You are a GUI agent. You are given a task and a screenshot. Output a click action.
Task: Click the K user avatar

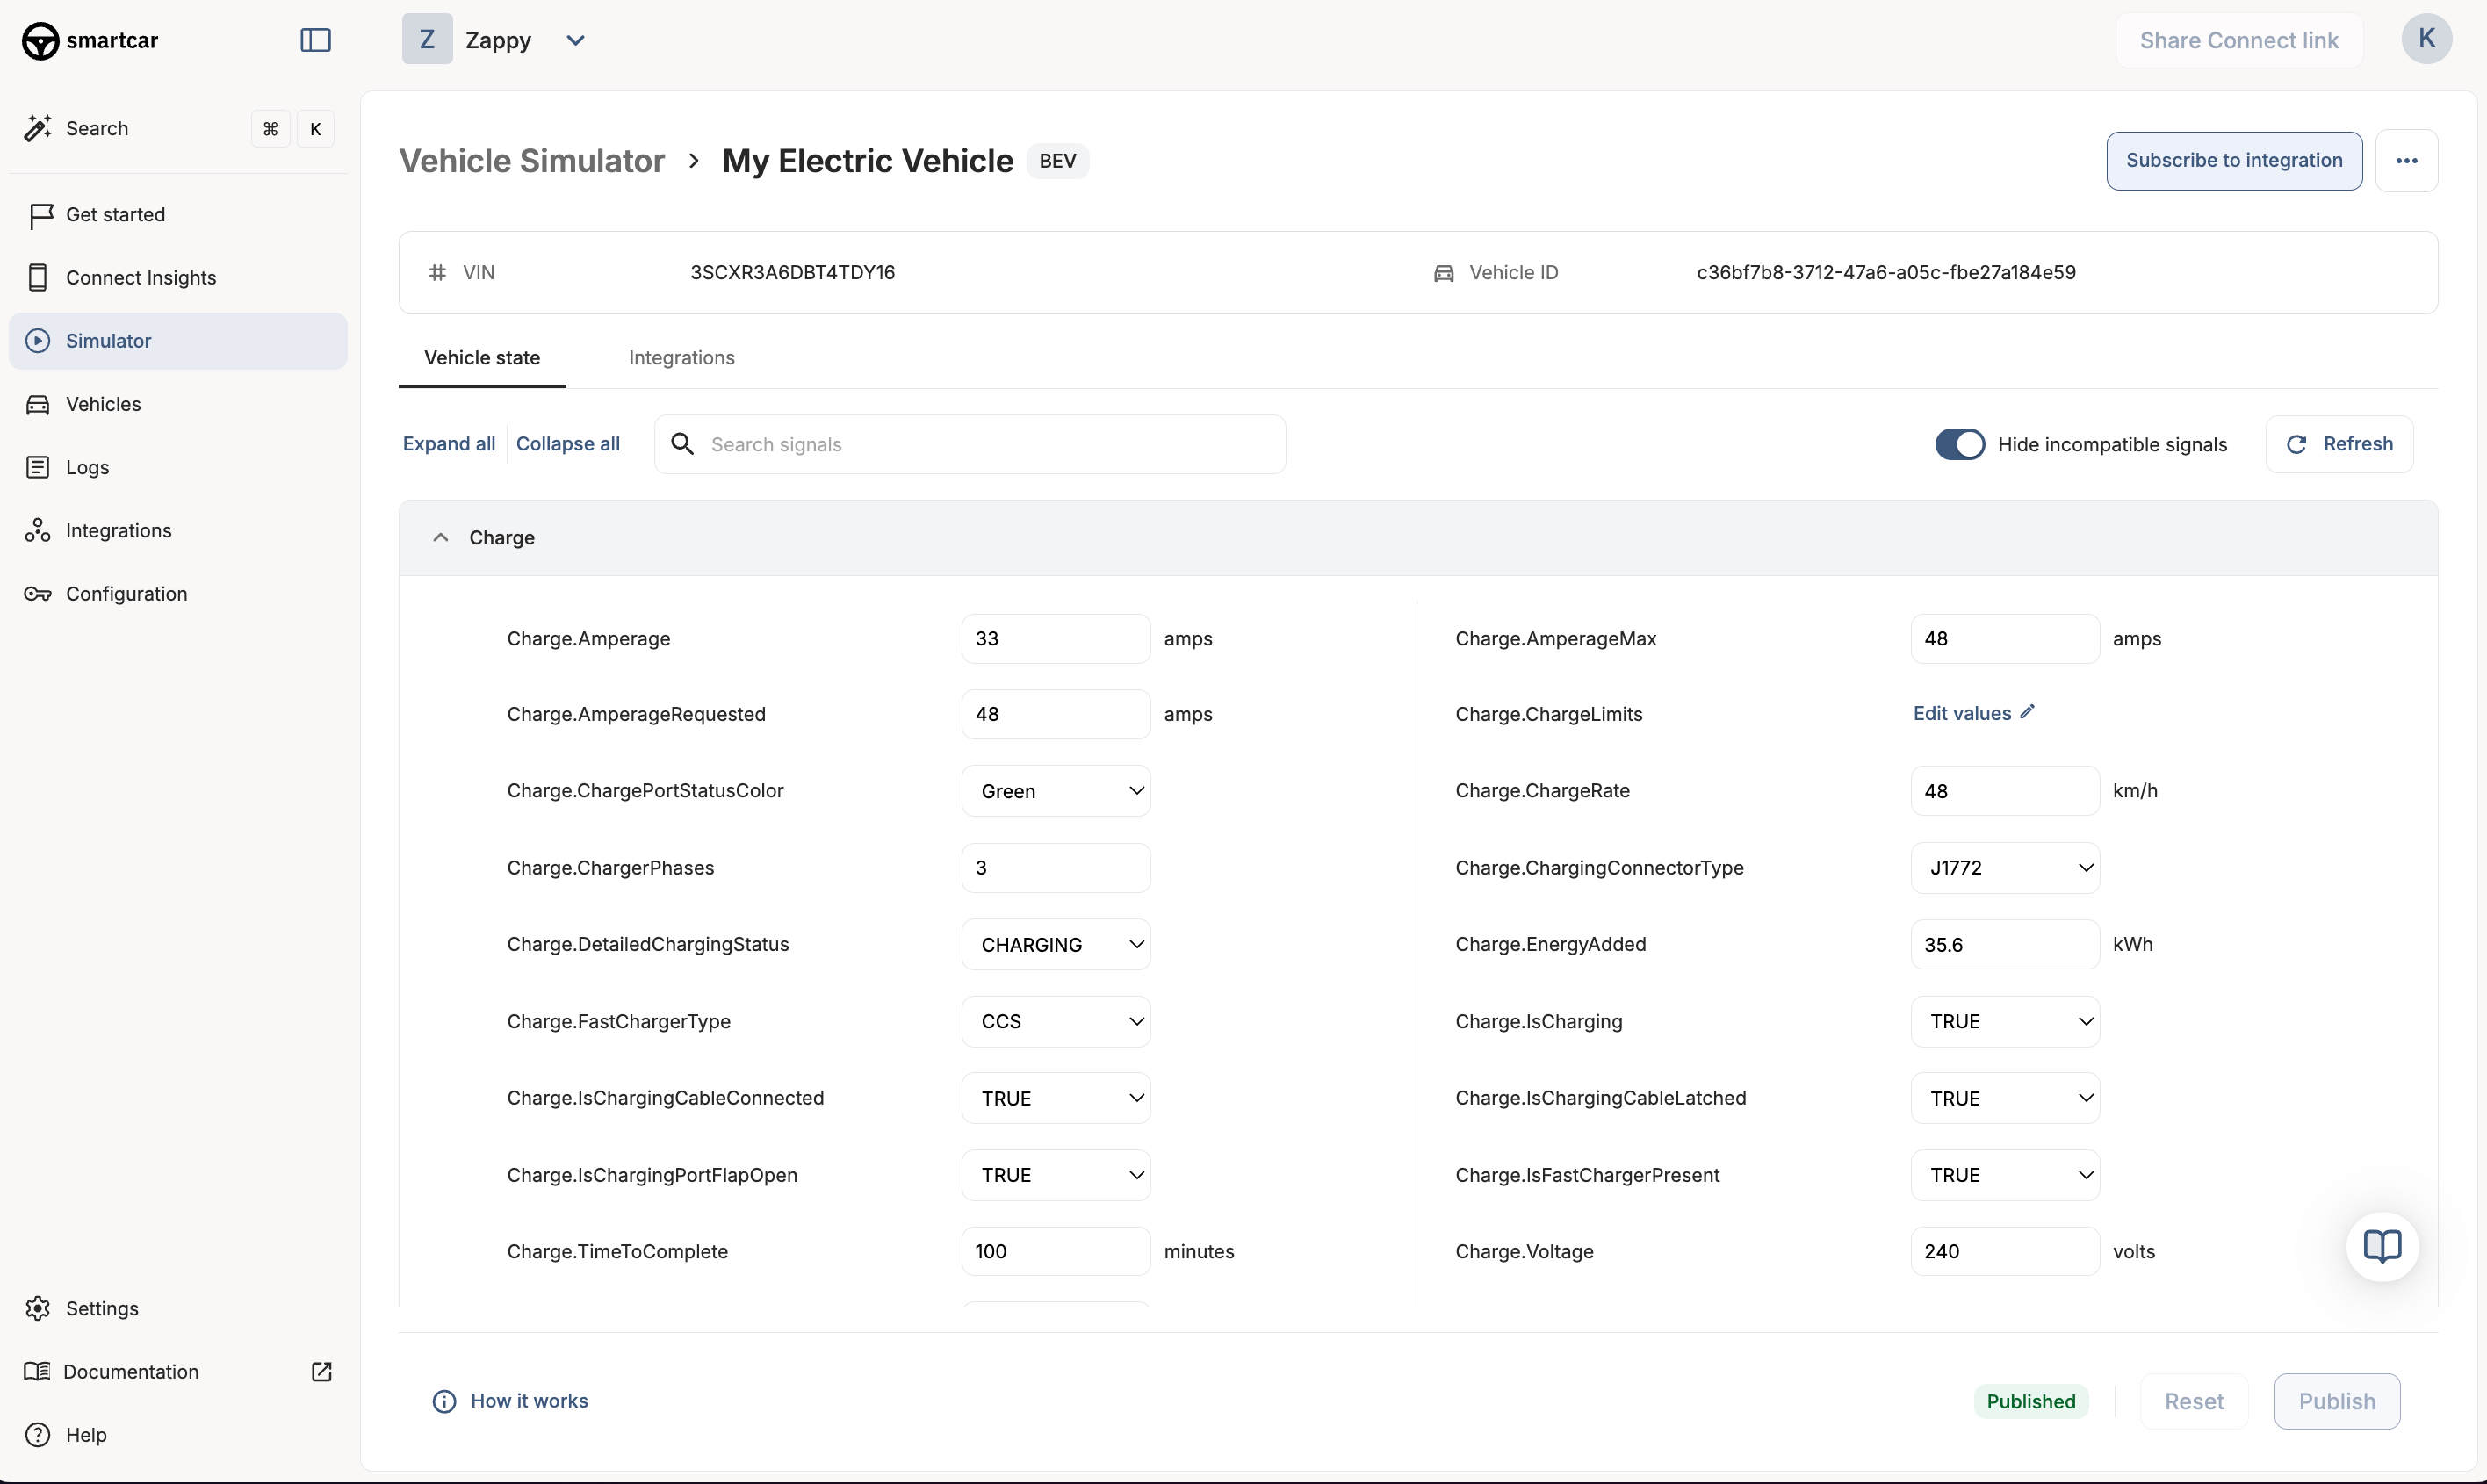pos(2426,39)
